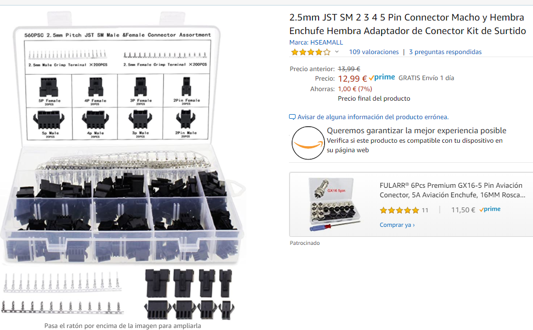Open the 3 preguntas respondidas link

pos(445,52)
